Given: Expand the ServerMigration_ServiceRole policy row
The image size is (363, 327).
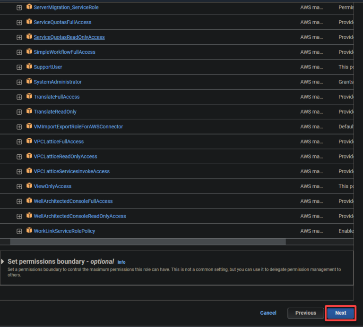Looking at the screenshot, I should [x=19, y=8].
